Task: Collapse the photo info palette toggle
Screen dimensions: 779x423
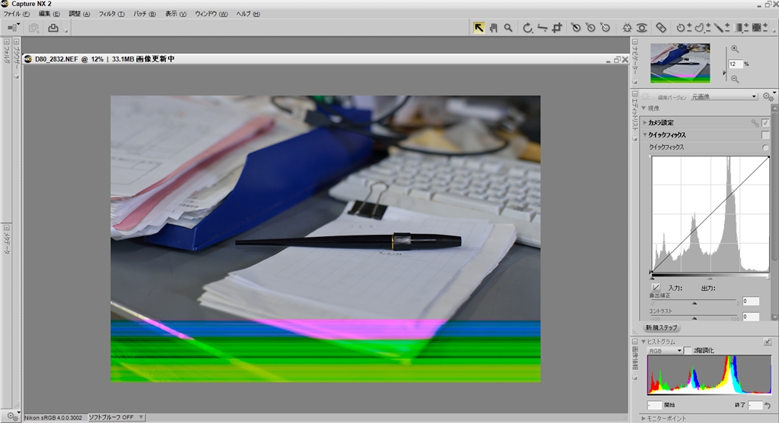Action: click(634, 342)
